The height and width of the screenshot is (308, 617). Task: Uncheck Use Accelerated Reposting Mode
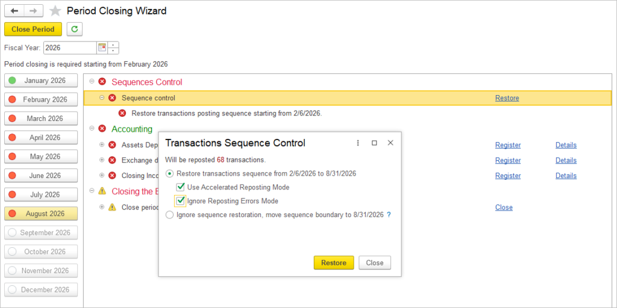pos(181,188)
